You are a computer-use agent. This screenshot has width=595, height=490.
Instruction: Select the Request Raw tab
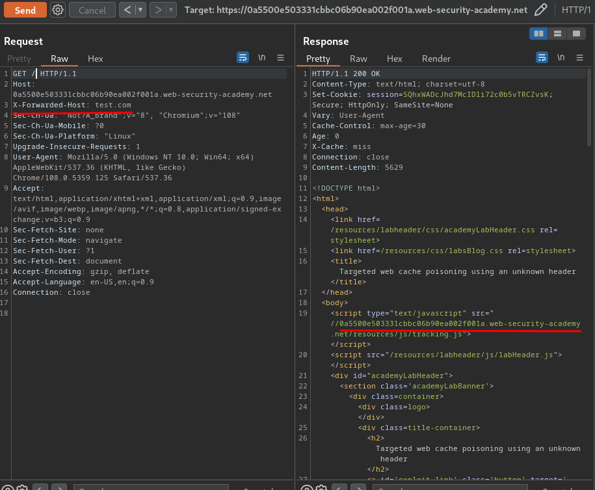(x=59, y=59)
